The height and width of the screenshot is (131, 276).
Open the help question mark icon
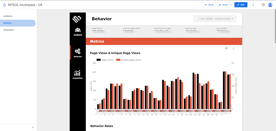click(x=263, y=5)
